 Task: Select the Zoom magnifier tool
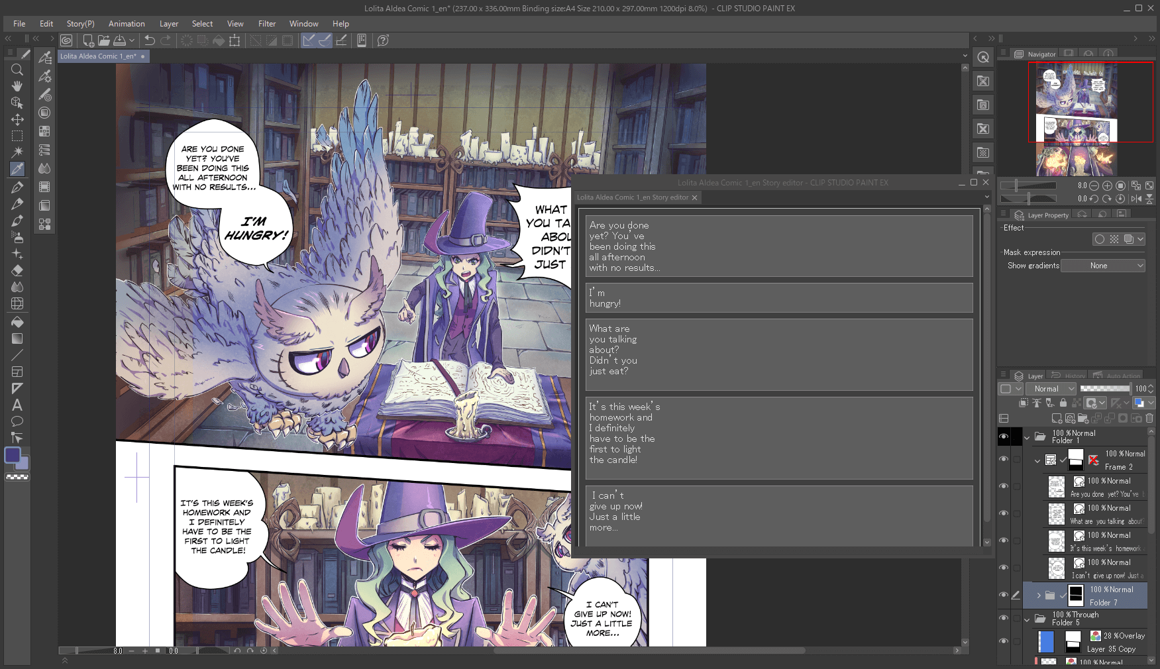click(17, 70)
